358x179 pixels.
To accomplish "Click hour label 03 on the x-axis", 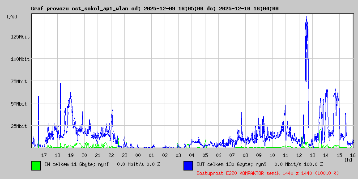I will [178, 155].
